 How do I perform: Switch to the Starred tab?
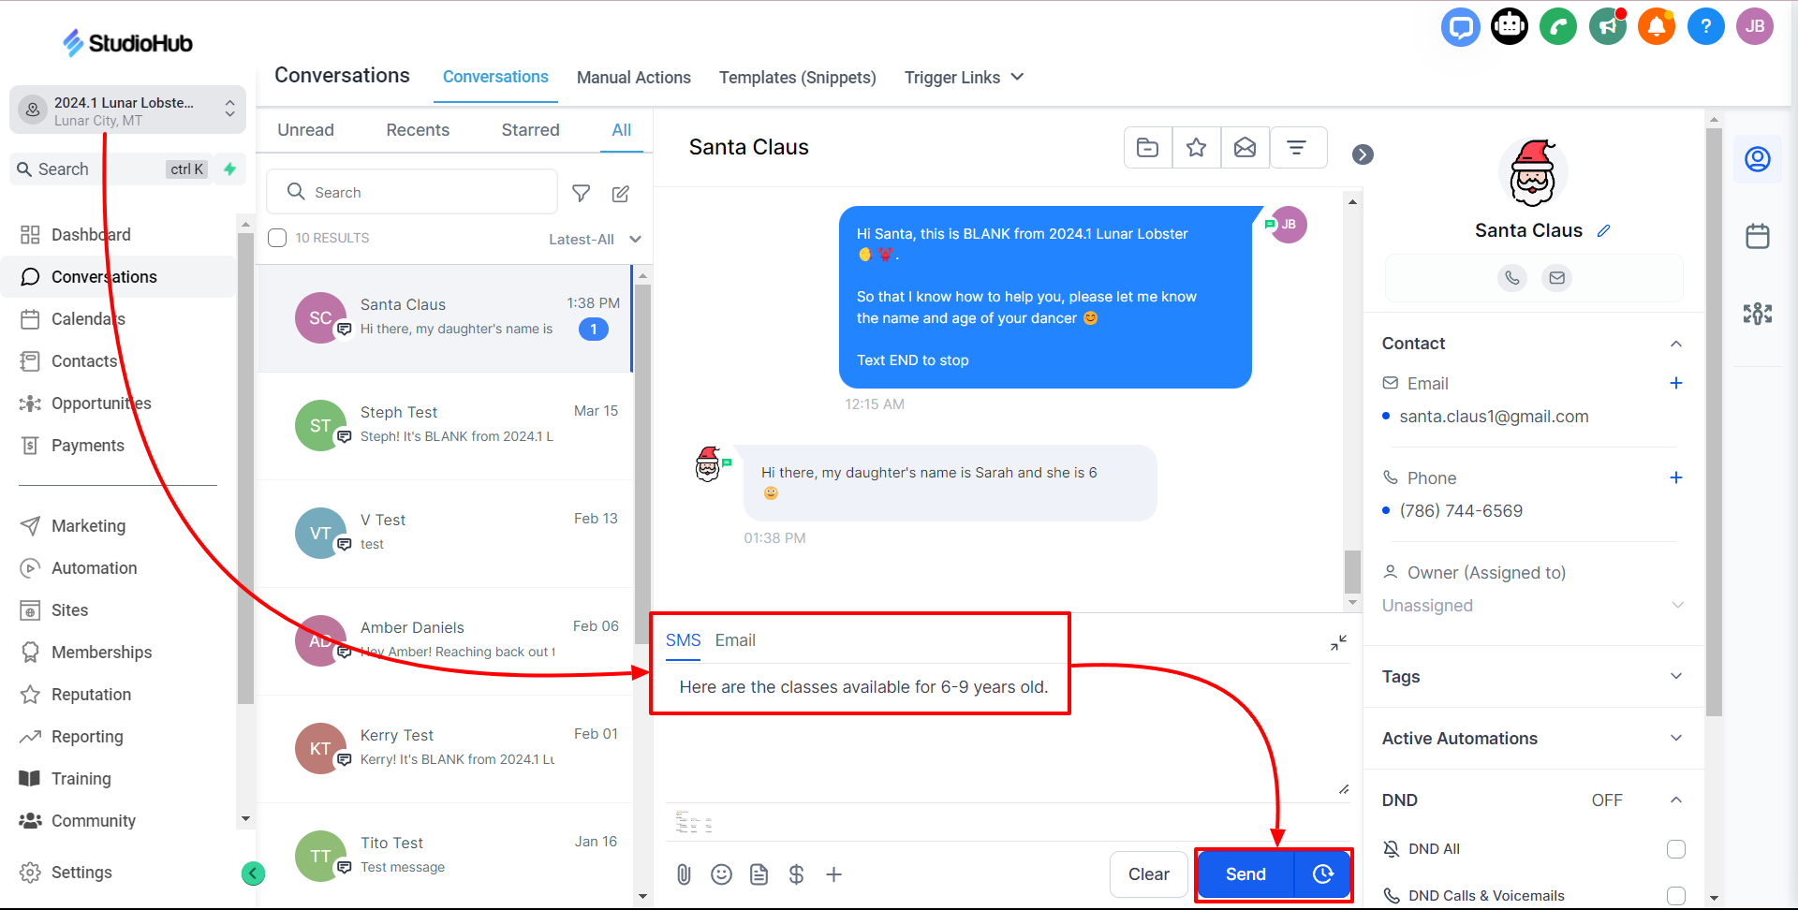530,130
